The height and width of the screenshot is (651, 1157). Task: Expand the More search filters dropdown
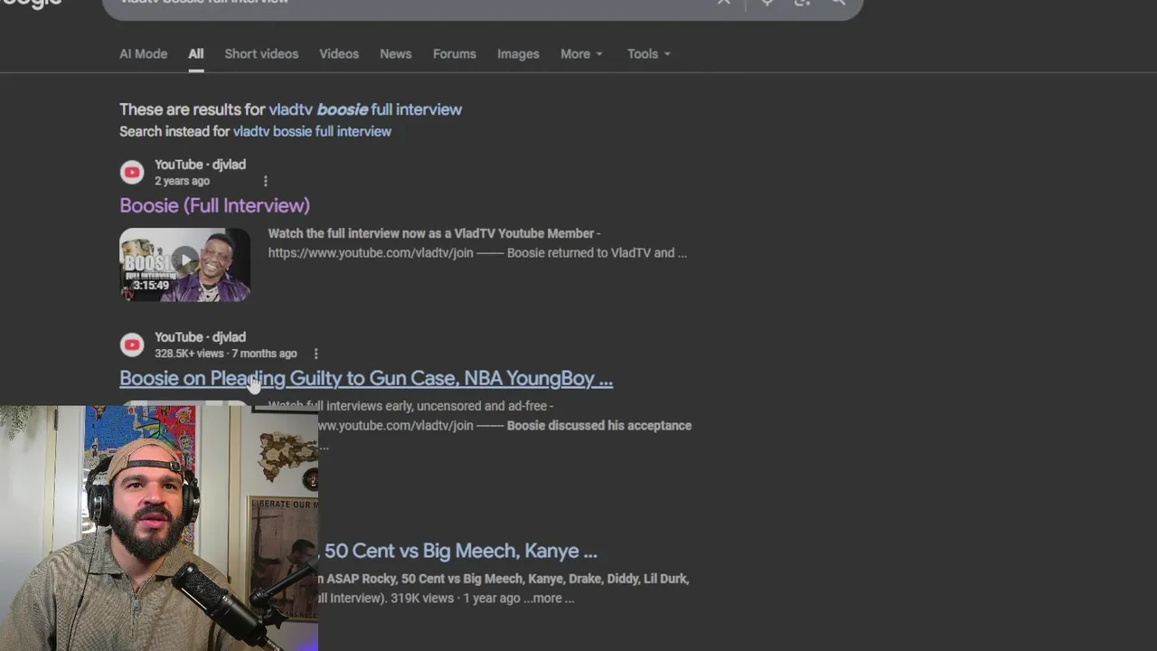click(581, 54)
